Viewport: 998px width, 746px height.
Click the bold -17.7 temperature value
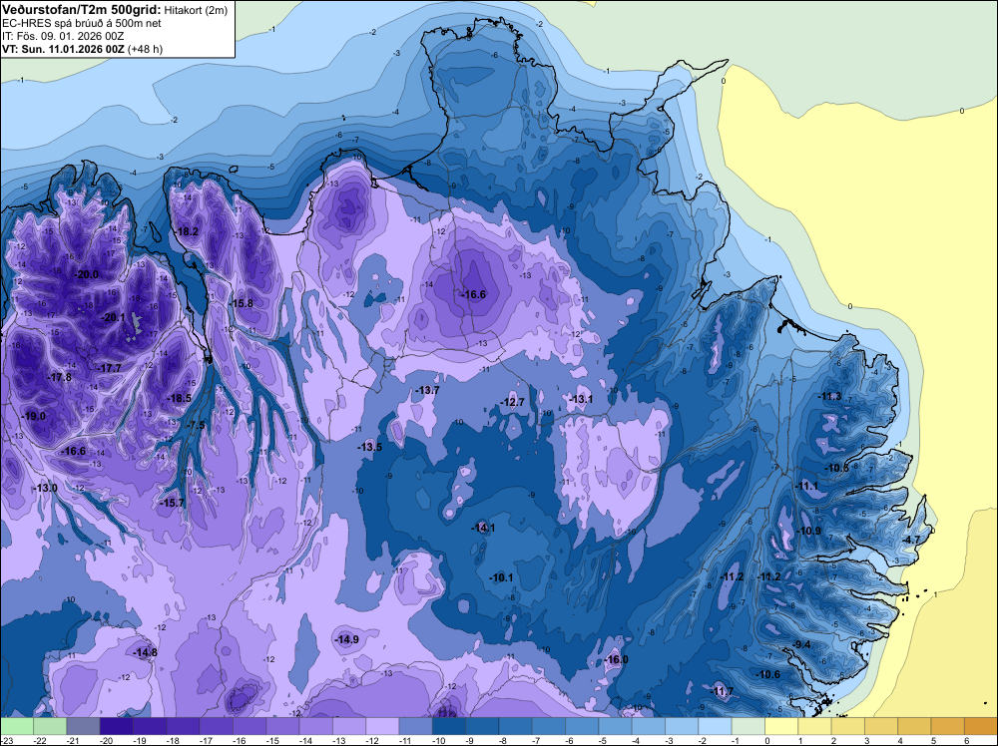[110, 368]
